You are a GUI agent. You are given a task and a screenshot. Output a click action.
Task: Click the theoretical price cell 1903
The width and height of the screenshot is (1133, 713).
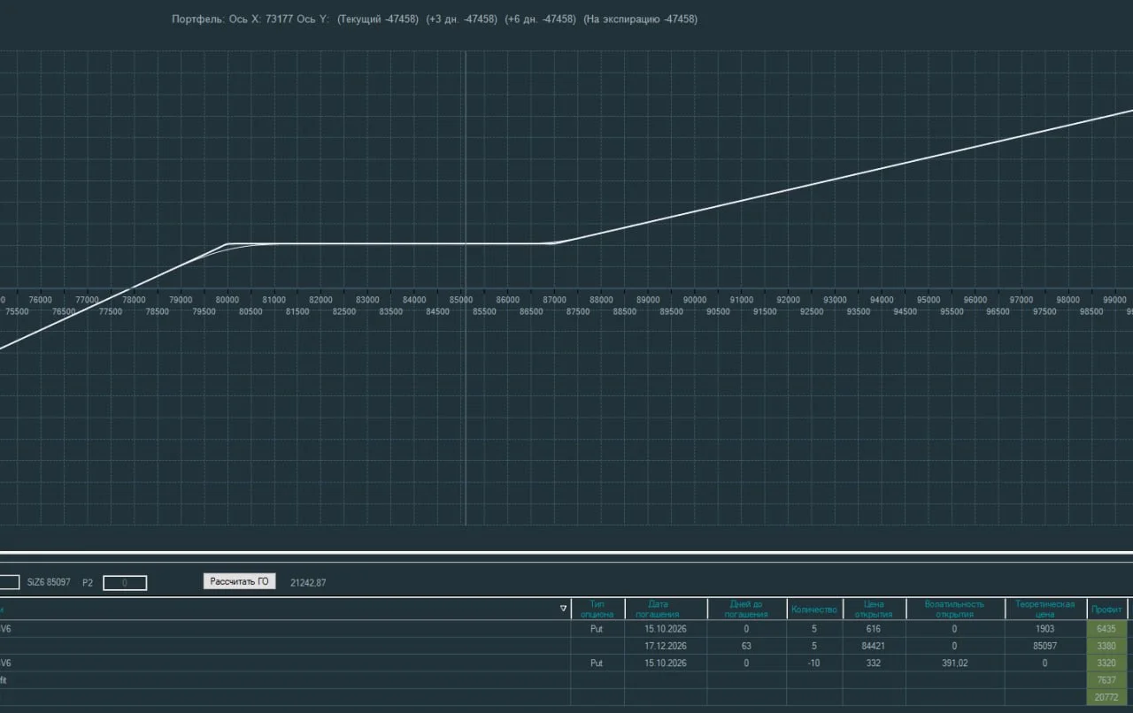point(1045,628)
